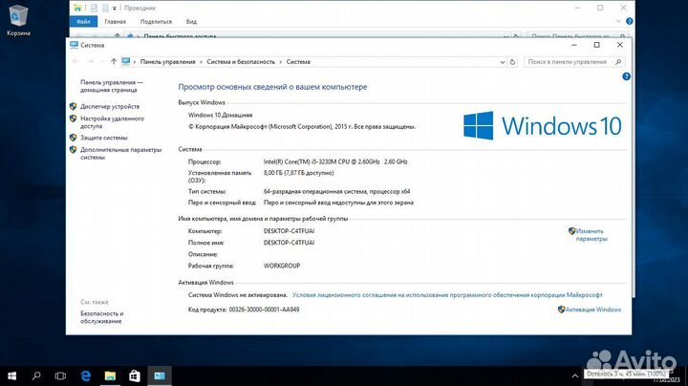Open the Windows Start menu
Image resolution: width=688 pixels, height=386 pixels.
(12, 375)
